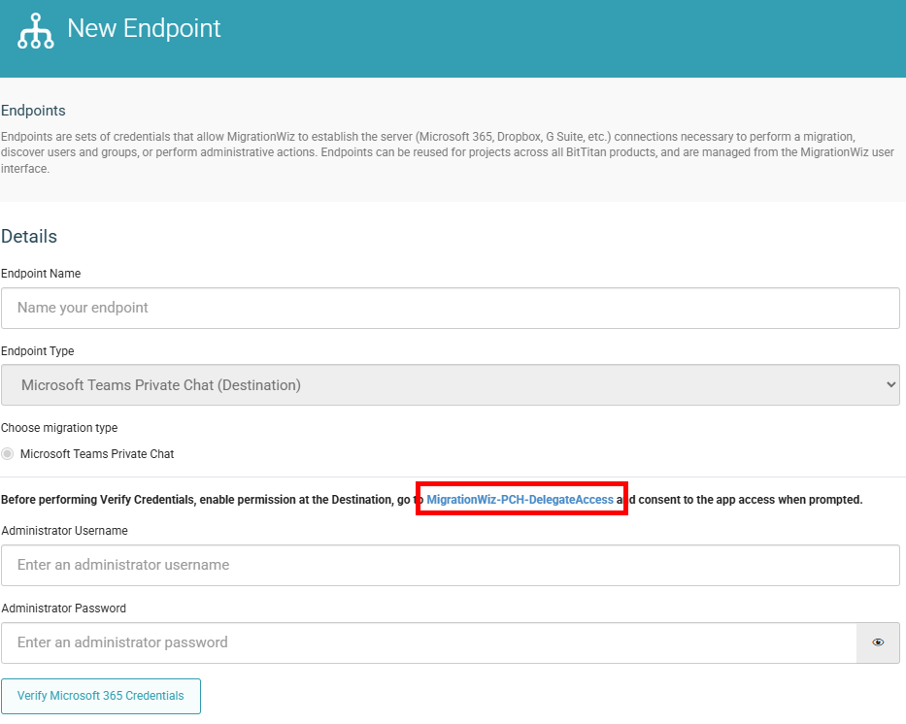
Task: Toggle password visibility eye icon
Action: coord(878,642)
